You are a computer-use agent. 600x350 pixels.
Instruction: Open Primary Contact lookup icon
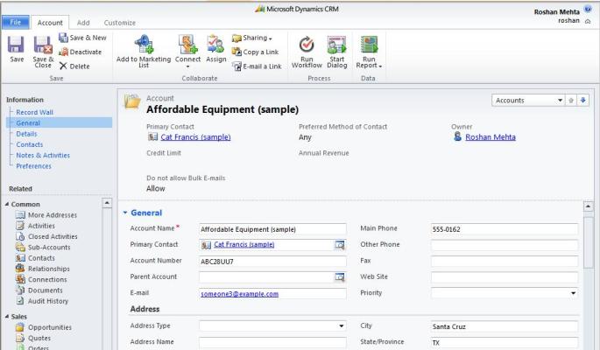click(340, 245)
